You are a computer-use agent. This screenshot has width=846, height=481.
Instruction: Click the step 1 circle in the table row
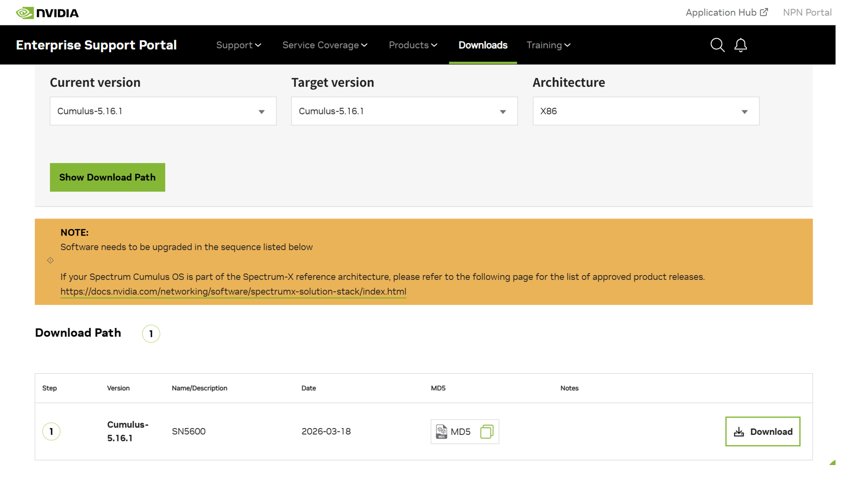point(51,431)
